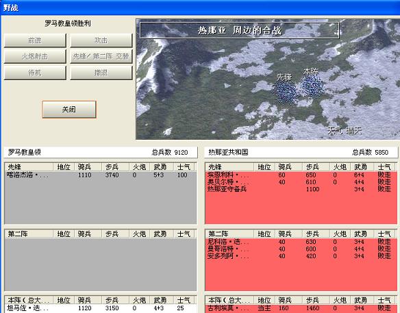The image size is (400, 313).
Task: Click the 前进 advance button
Action: point(35,40)
